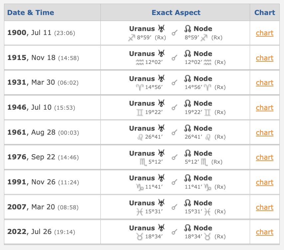Open the chart link for 1976 Sep 22
Viewport: 284px width, 250px height.
tap(265, 157)
